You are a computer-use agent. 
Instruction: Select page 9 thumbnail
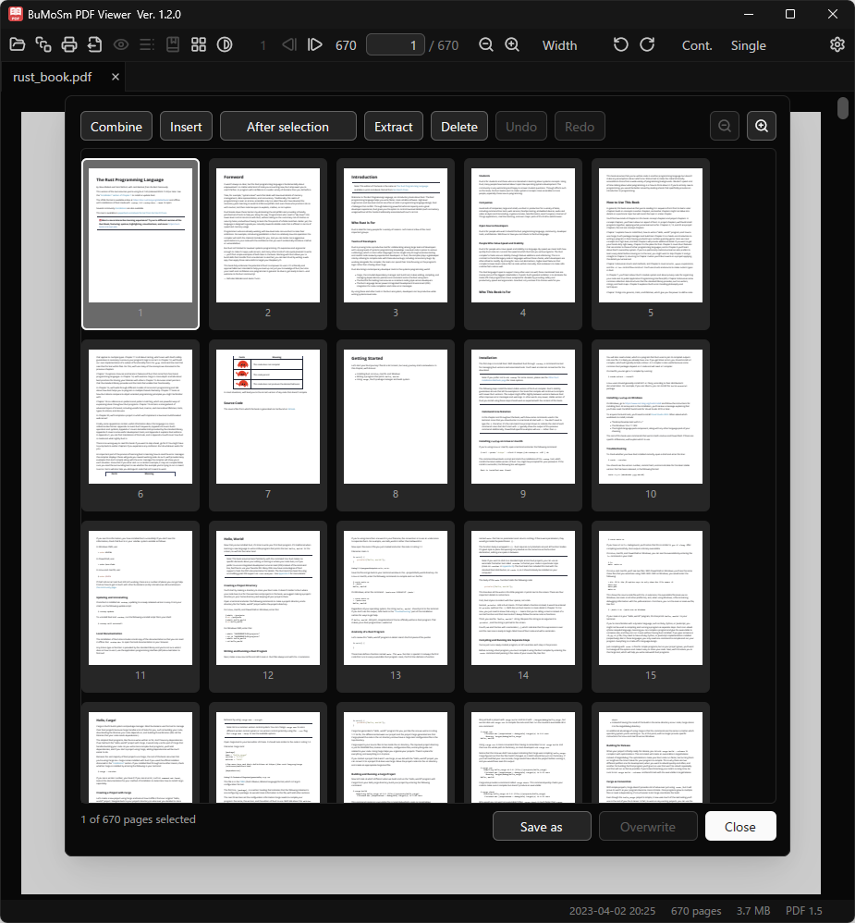523,425
